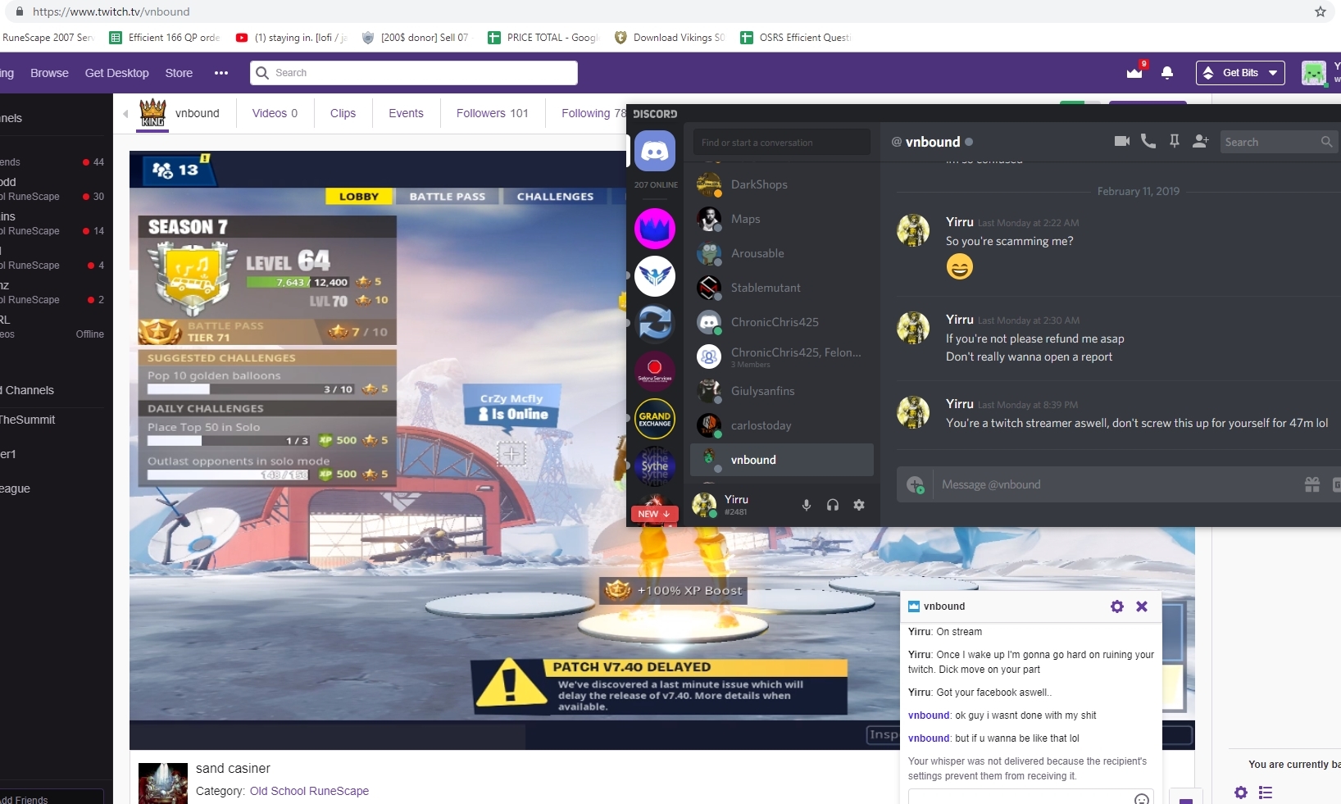Open Old School RuneScape category link

tap(309, 791)
